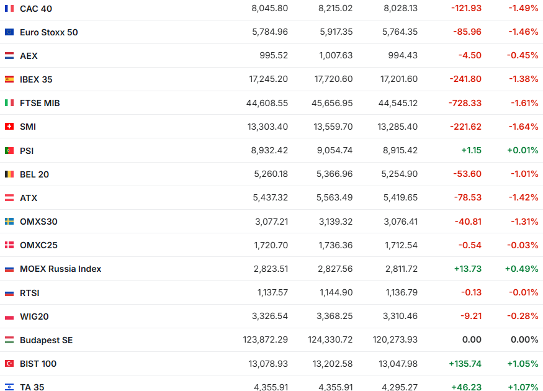Click the French flag icon beside CAC 40
The width and height of the screenshot is (543, 391).
point(9,9)
